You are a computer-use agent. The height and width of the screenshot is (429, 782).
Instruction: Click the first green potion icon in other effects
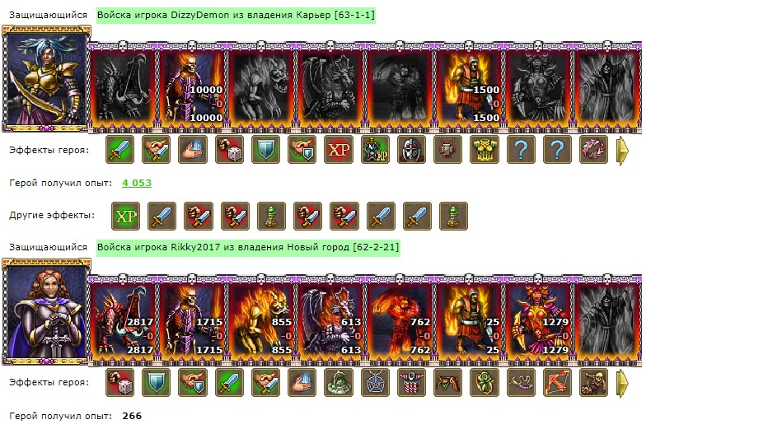271,217
